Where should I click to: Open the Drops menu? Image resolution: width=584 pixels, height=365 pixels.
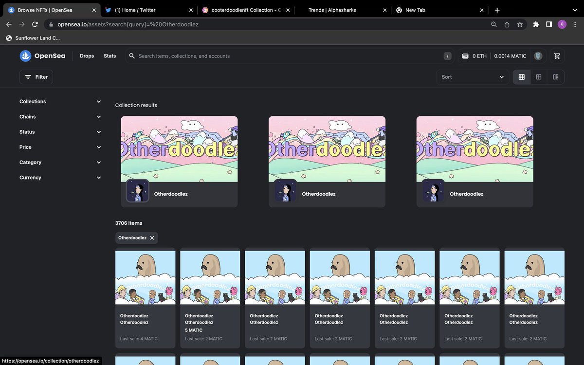pos(87,56)
